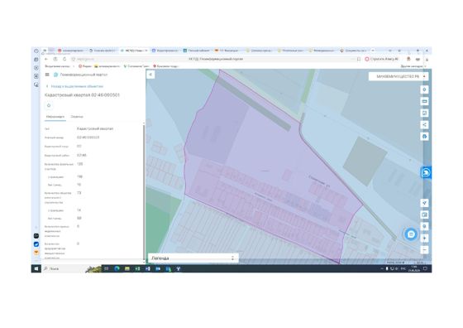Open the round blue chat button
The image size is (463, 328).
pos(411,234)
